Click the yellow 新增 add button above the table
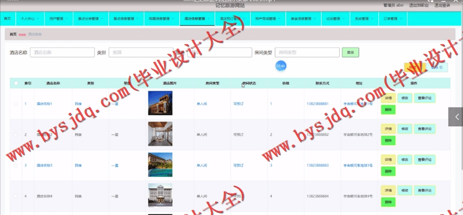 tap(415, 67)
